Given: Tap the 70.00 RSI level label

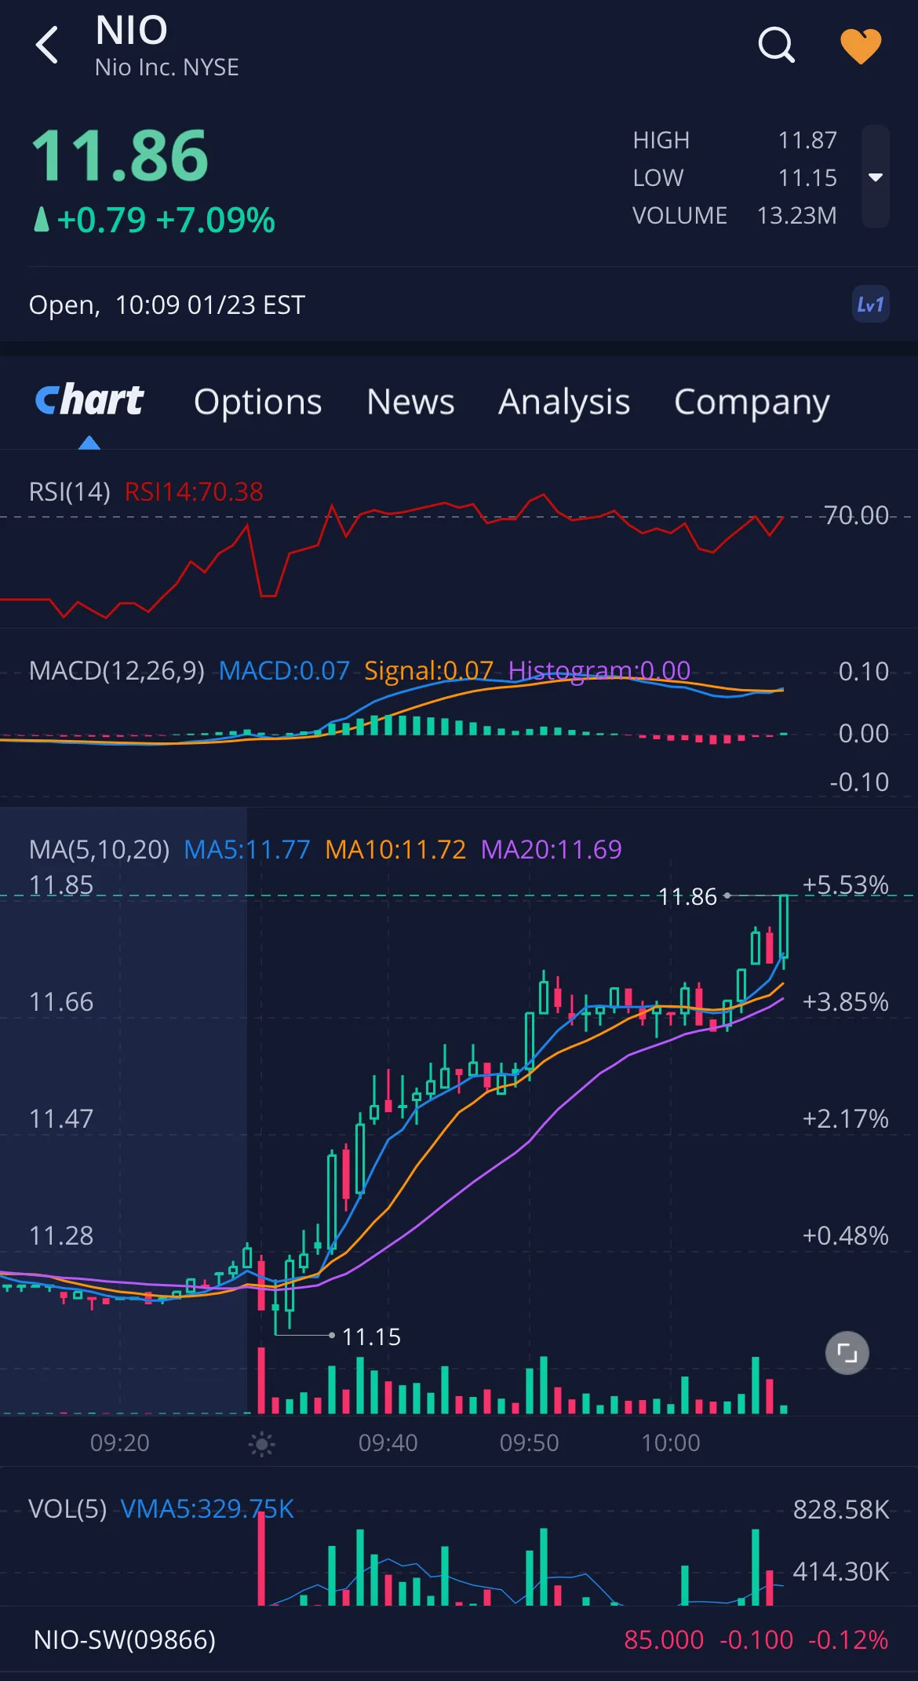Looking at the screenshot, I should [855, 516].
